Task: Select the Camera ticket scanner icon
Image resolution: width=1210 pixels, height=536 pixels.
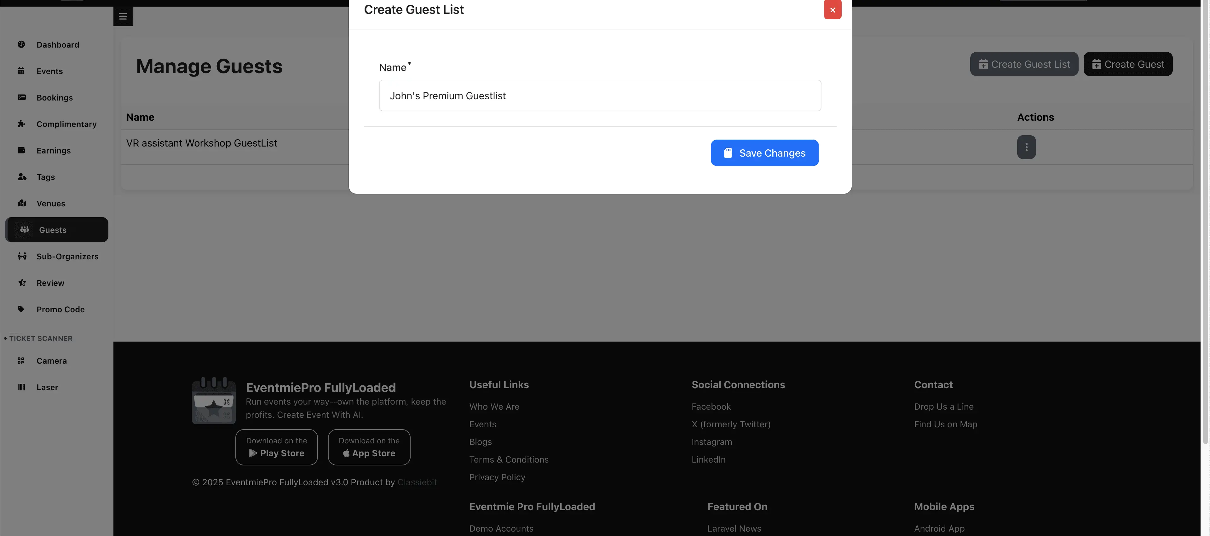Action: point(21,360)
